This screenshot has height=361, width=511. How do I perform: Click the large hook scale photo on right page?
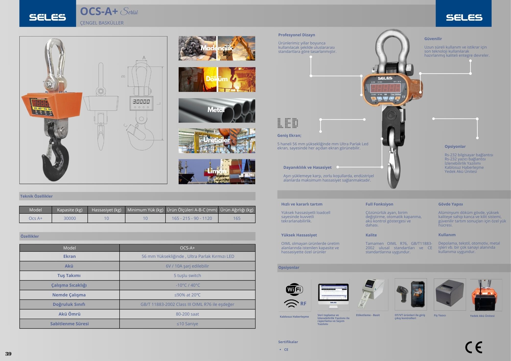pyautogui.click(x=393, y=109)
